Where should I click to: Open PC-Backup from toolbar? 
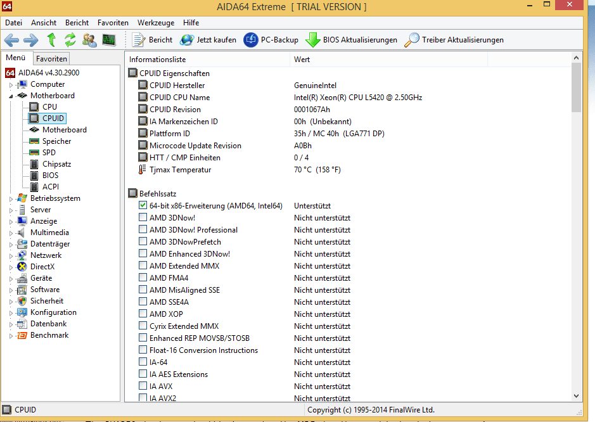click(x=271, y=40)
